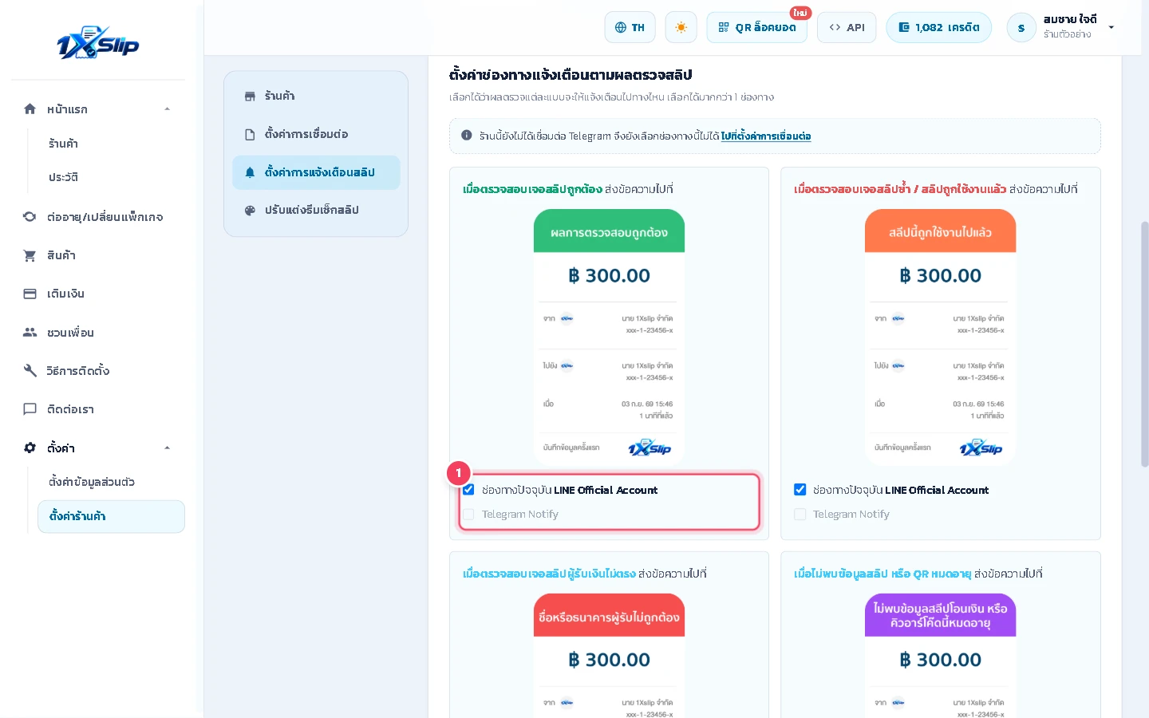Click the gear icon beside ตั้งค่า
1149x718 pixels.
pos(30,448)
